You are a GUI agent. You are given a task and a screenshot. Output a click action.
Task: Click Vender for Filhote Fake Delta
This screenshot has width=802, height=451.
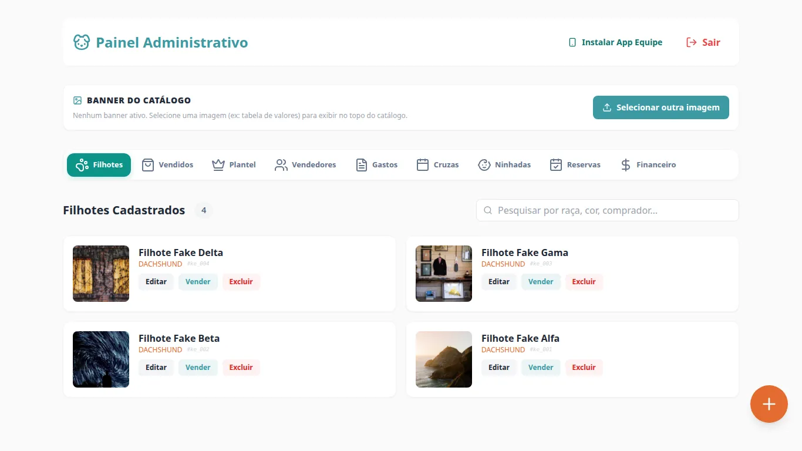click(x=198, y=282)
